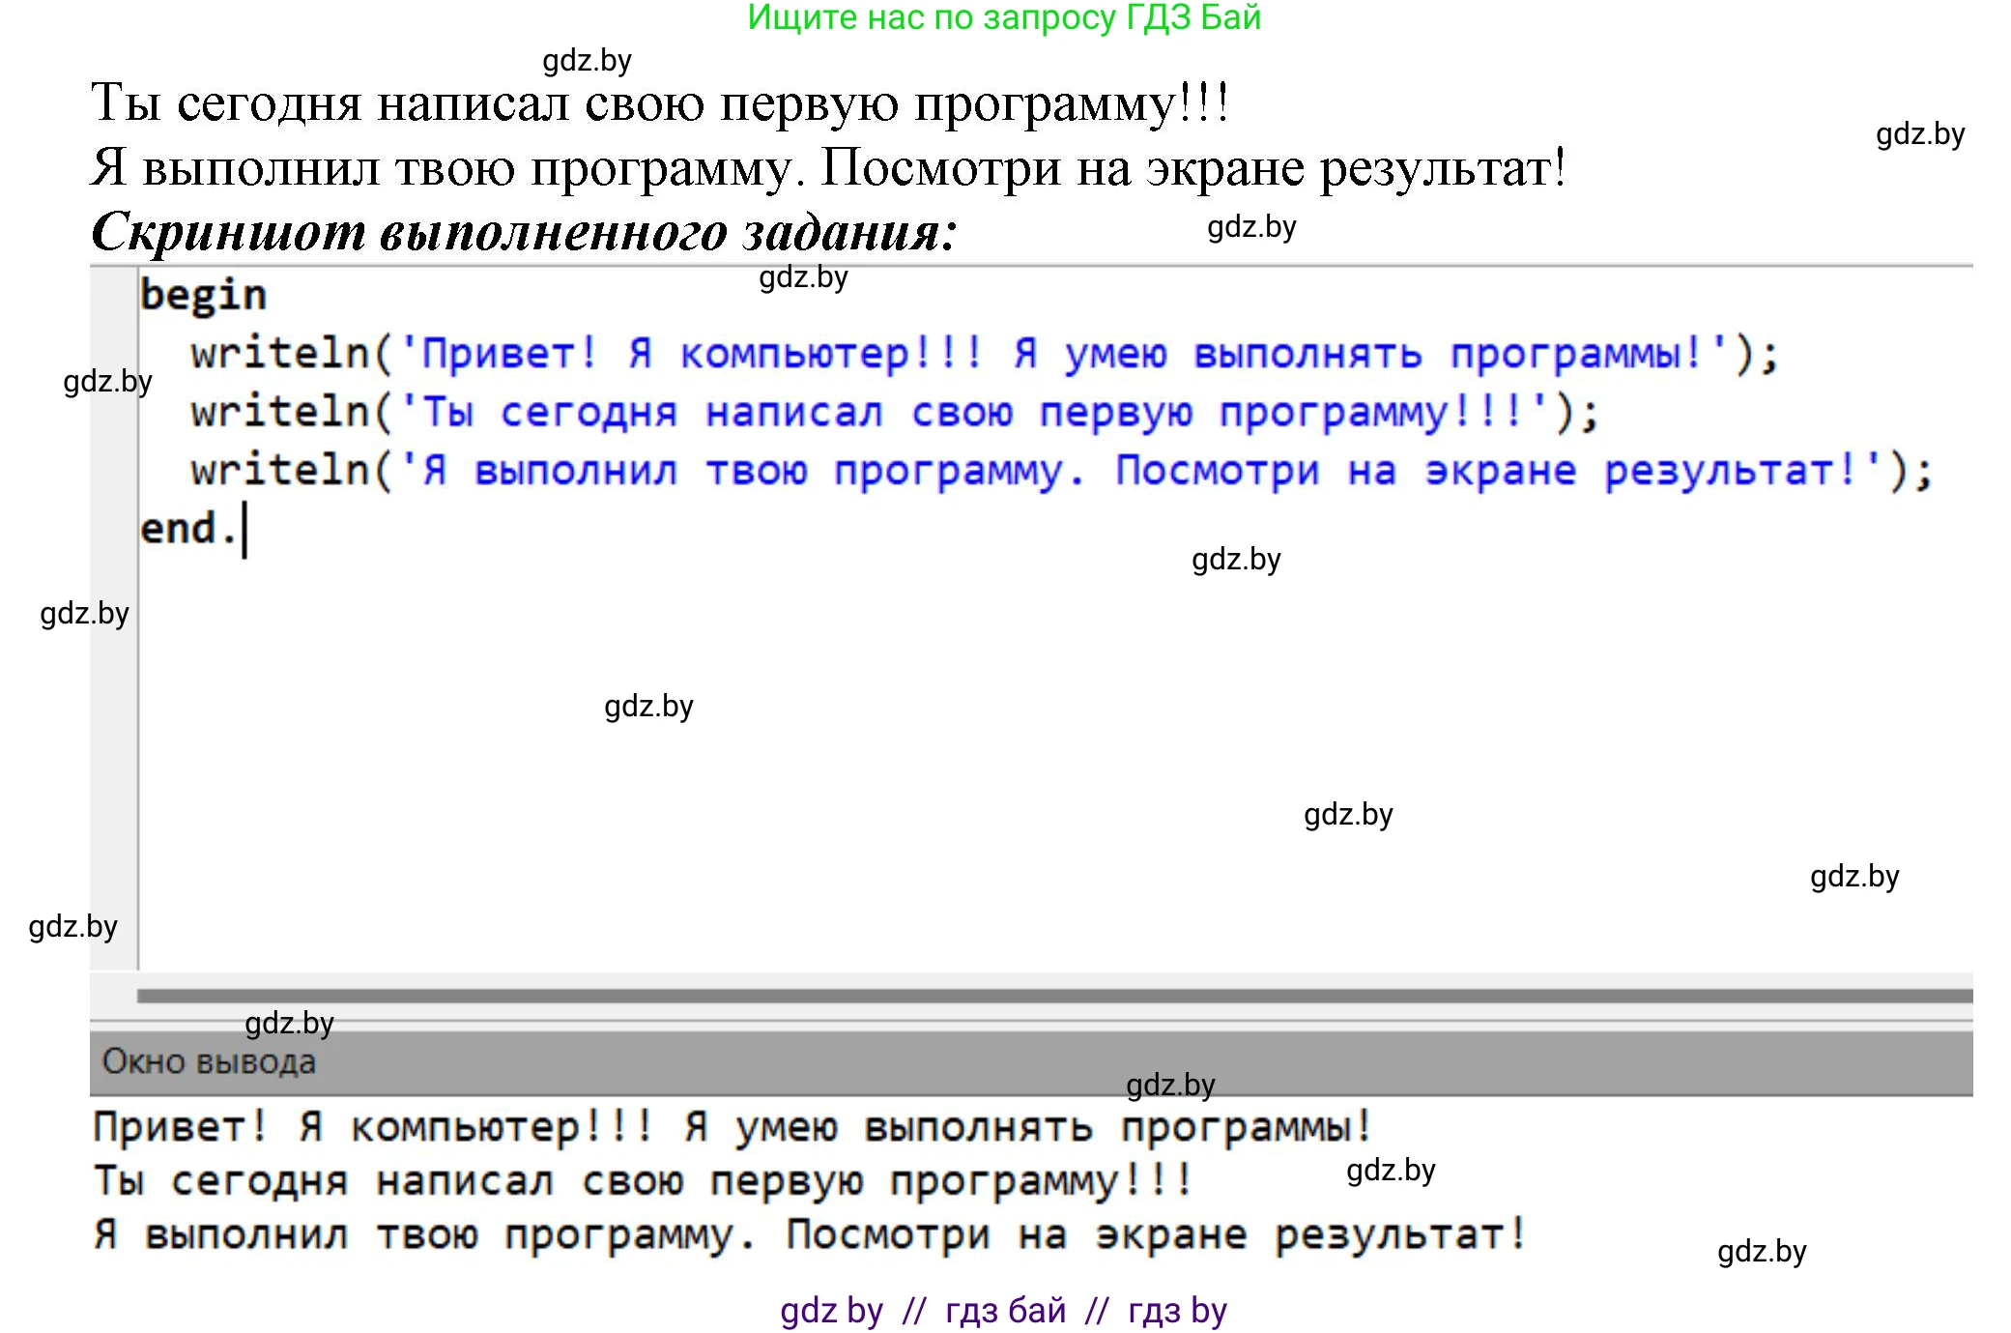Open the green 'Ищите нас по запросу ГДЗ Бай' link
2011x1333 pixels.
click(x=1004, y=17)
